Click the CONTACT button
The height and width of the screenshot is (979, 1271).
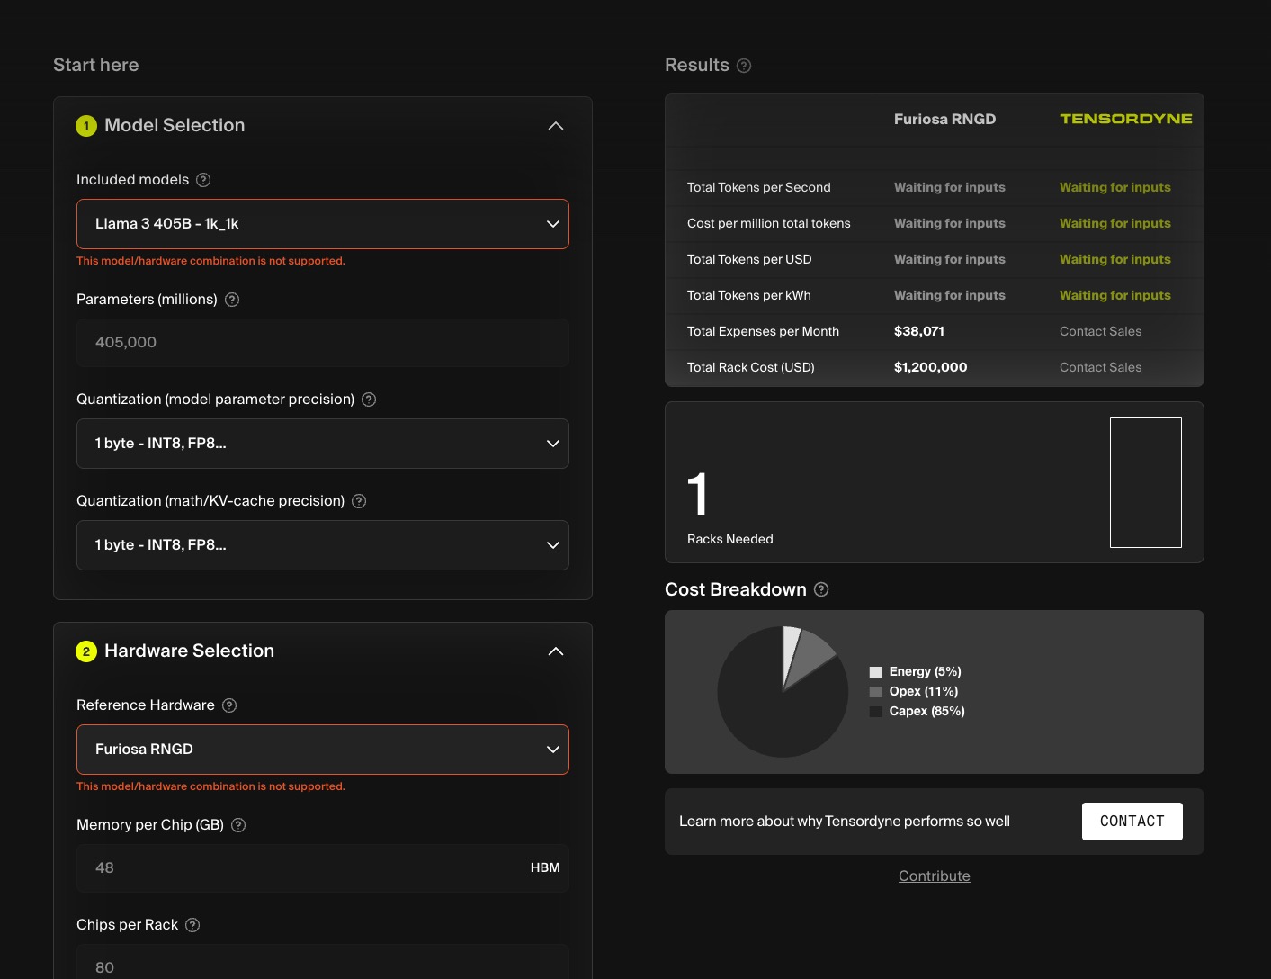(x=1132, y=822)
